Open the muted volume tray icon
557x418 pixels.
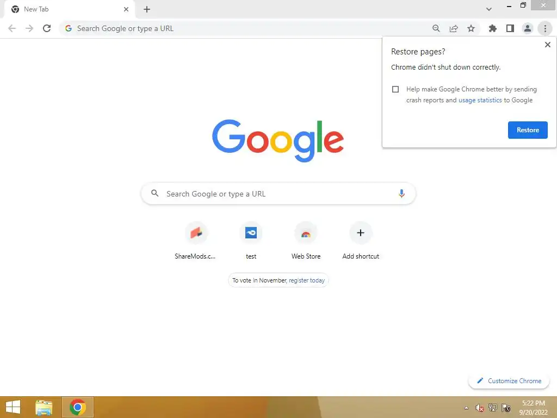479,408
